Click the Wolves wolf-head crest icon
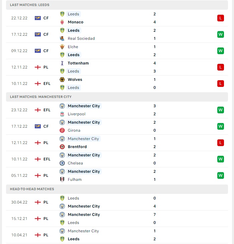 [x=62, y=80]
